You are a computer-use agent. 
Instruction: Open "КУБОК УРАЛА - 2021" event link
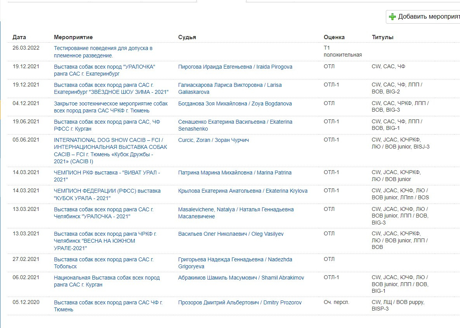tap(107, 191)
